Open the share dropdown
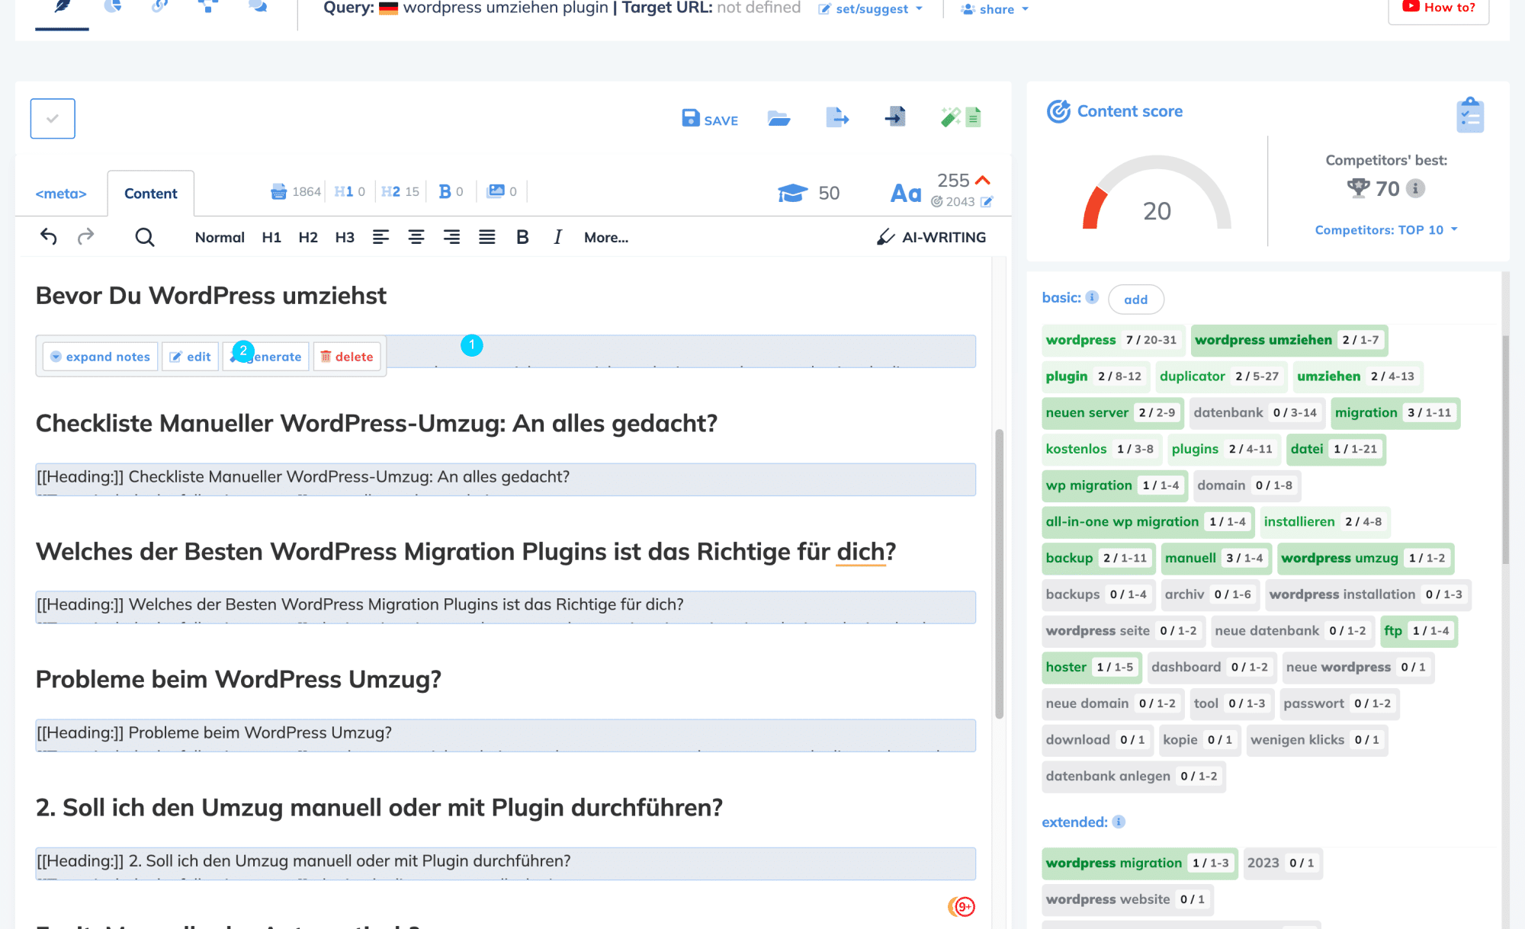The width and height of the screenshot is (1525, 929). click(x=995, y=9)
